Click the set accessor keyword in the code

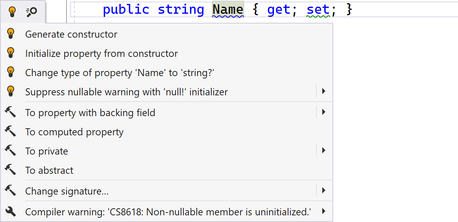click(x=318, y=9)
